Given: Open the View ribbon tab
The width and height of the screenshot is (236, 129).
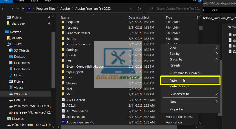Looking at the screenshot, I should tap(48, 1).
